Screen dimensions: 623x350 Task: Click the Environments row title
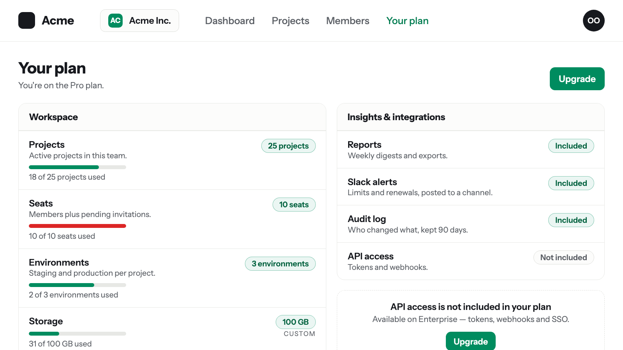point(59,262)
